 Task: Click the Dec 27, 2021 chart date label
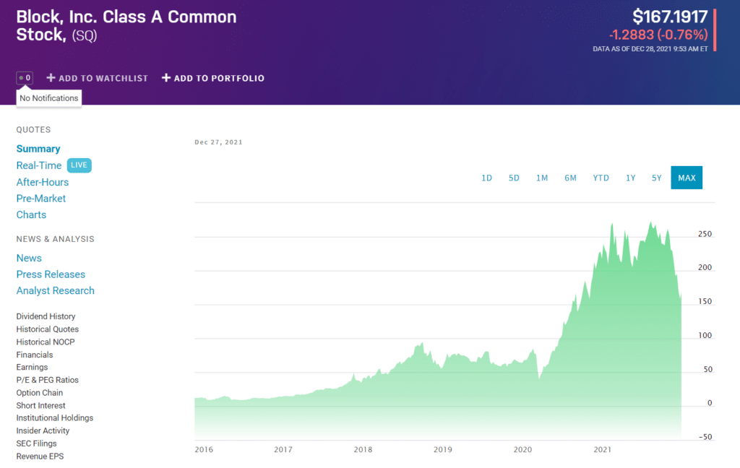click(x=218, y=142)
